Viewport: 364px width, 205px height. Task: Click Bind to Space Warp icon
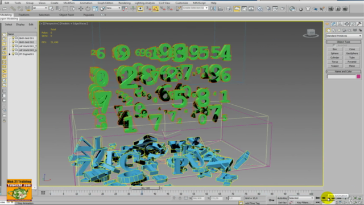pyautogui.click(x=27, y=9)
